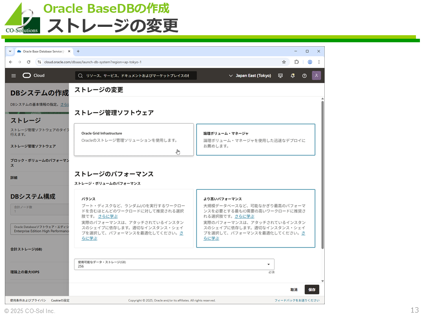Choose the より高いパフォーマンス option

256,219
